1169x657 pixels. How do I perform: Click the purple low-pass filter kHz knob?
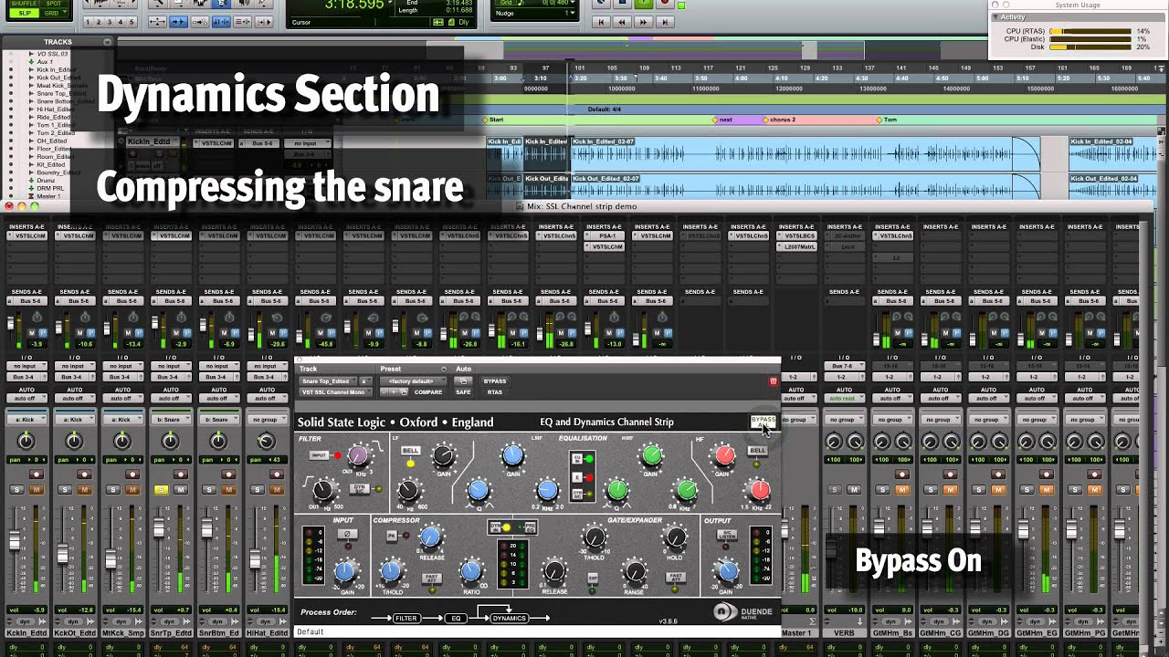tap(358, 454)
